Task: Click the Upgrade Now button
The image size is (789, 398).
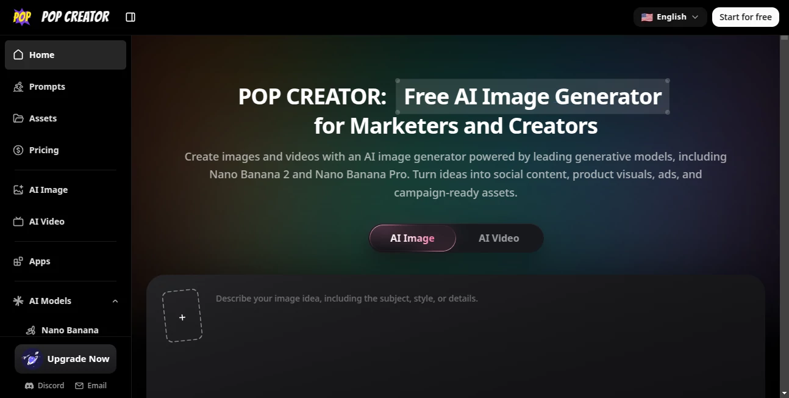Action: click(x=65, y=359)
